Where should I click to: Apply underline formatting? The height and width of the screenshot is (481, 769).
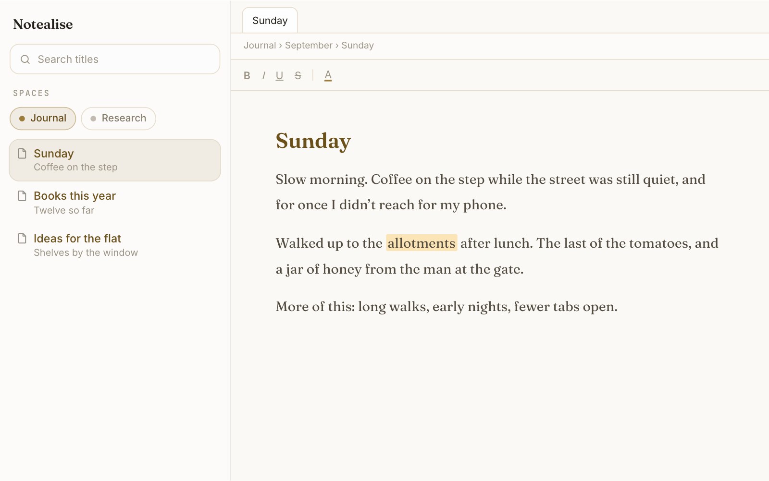pyautogui.click(x=279, y=75)
